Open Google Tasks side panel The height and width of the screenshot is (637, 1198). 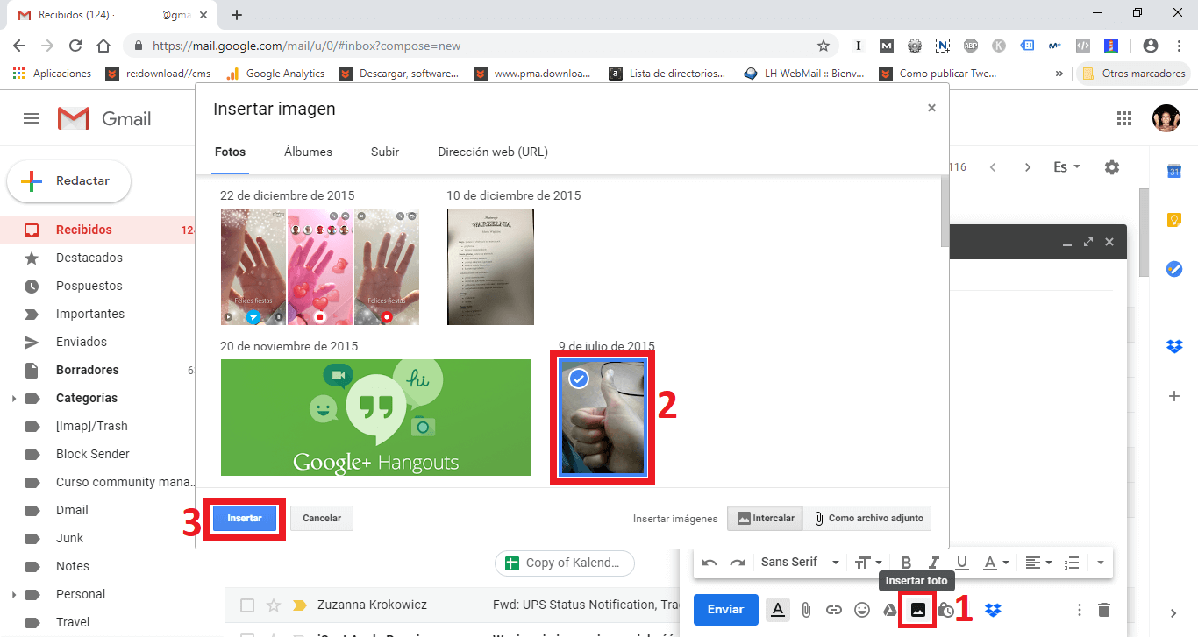point(1174,269)
